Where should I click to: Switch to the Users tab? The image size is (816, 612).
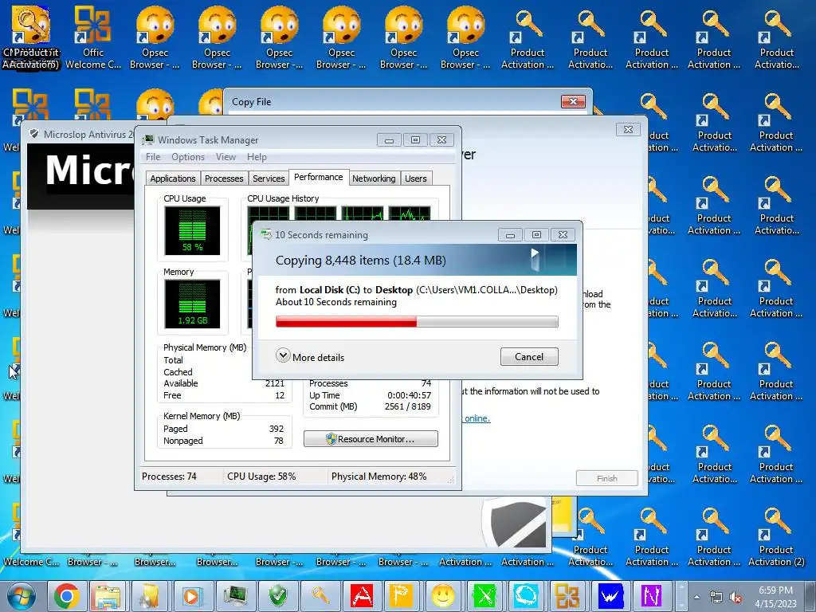pos(416,178)
